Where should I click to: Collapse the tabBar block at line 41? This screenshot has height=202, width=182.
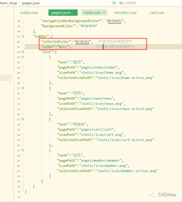23,36
